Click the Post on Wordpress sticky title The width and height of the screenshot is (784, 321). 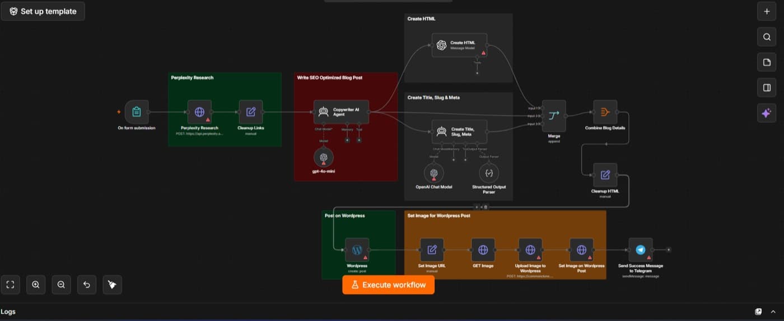click(344, 215)
